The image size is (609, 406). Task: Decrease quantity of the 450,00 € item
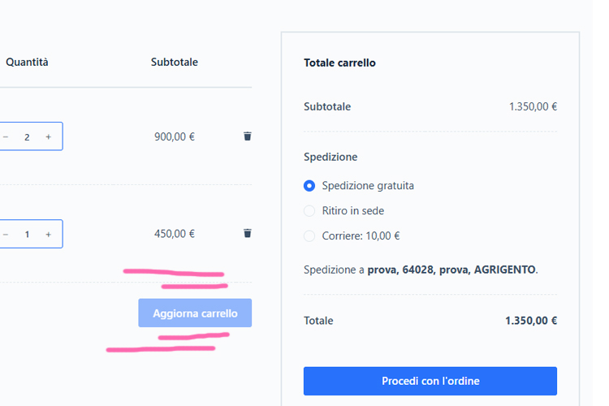(6, 234)
